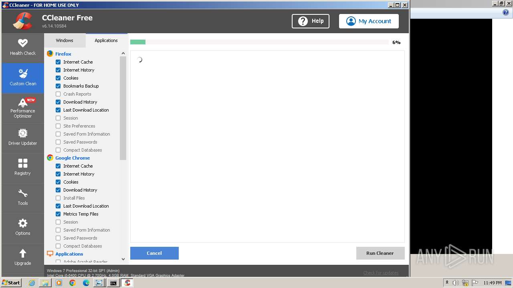Enable Firefox Session checkbox
The width and height of the screenshot is (513, 288).
(58, 118)
